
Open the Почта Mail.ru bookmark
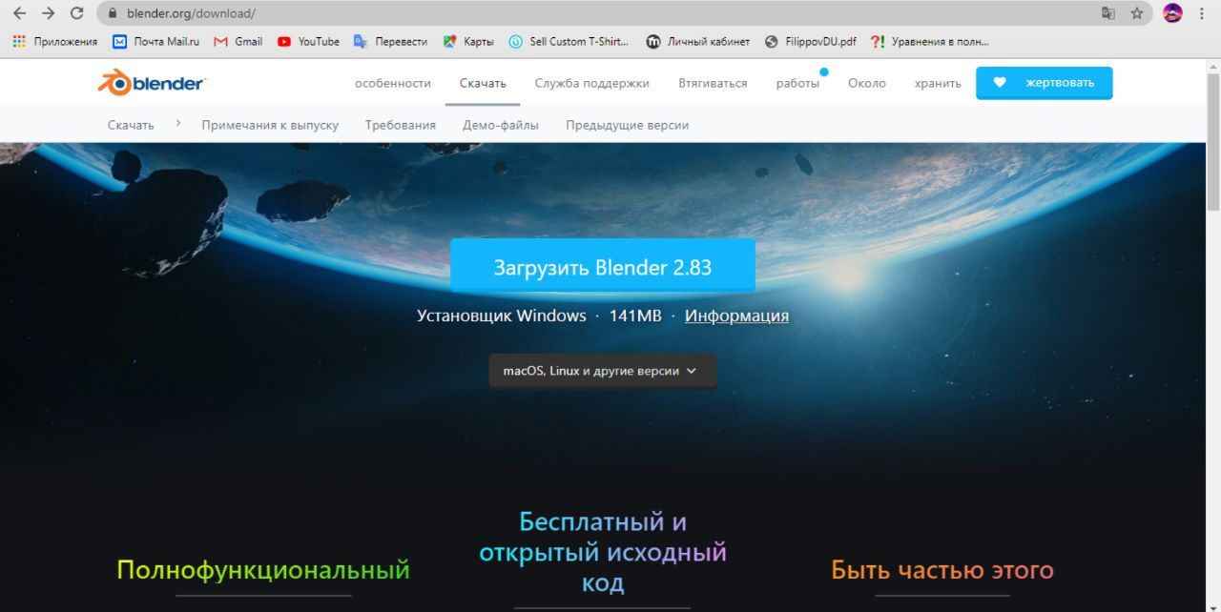pyautogui.click(x=156, y=41)
